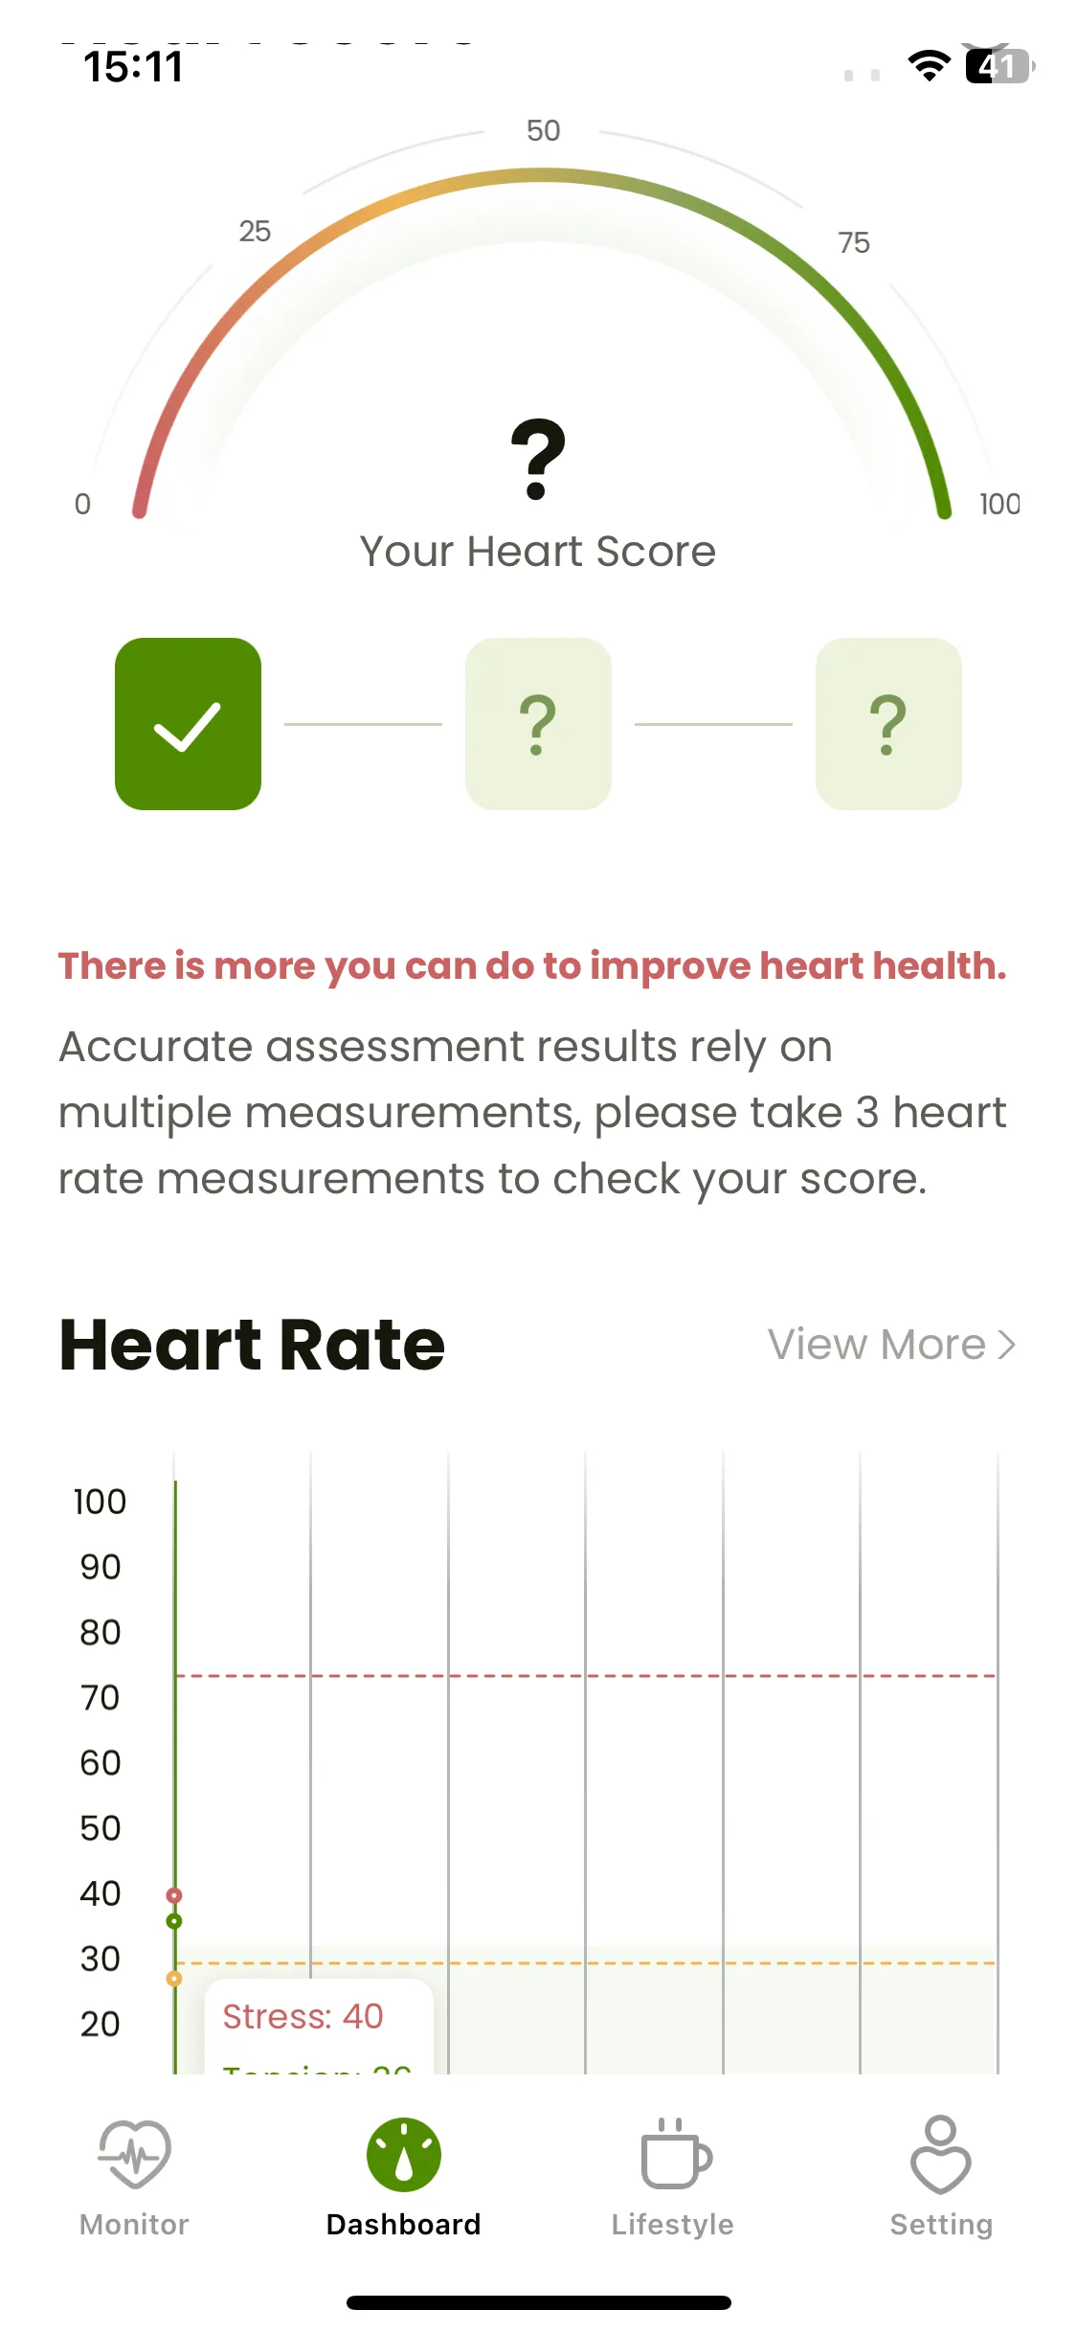1077x2333 pixels.
Task: Tap the white checkmark icon
Action: (x=188, y=726)
